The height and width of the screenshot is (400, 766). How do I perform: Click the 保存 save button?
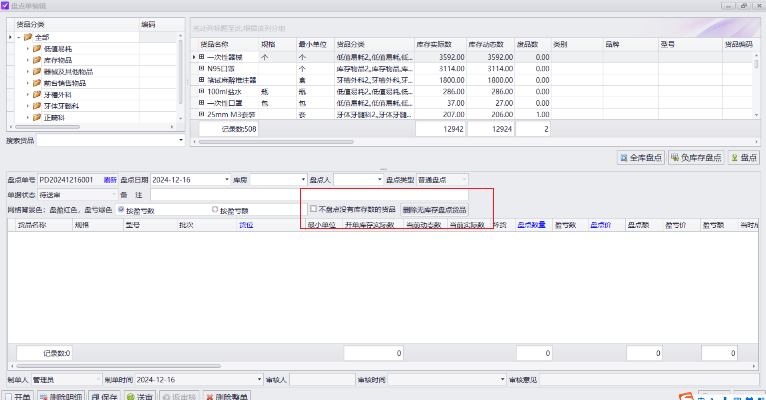pyautogui.click(x=104, y=396)
